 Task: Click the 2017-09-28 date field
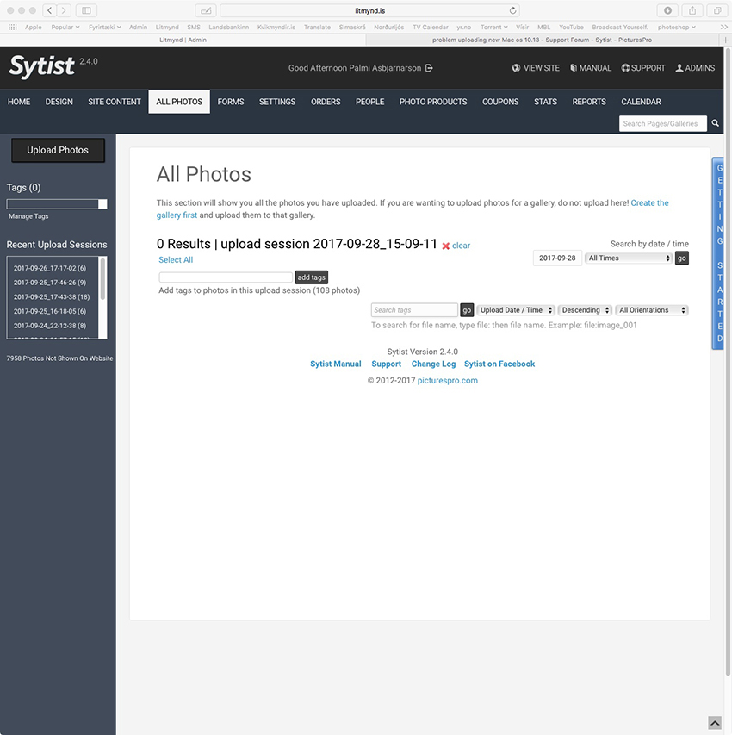557,258
